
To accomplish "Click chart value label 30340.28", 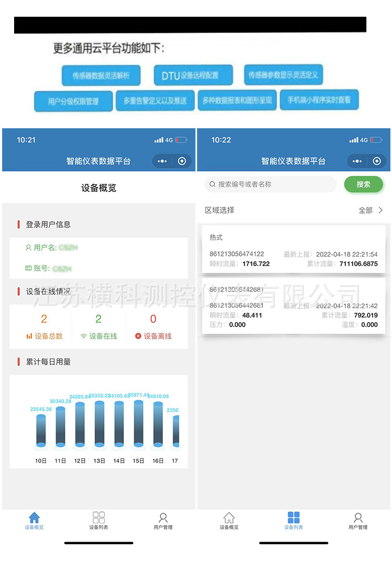I will click(x=61, y=401).
